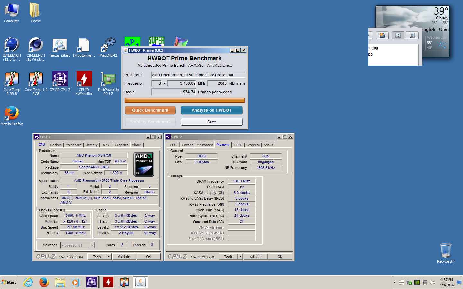Click the volume speaker tray icon
The height and width of the screenshot is (289, 463).
click(x=432, y=282)
